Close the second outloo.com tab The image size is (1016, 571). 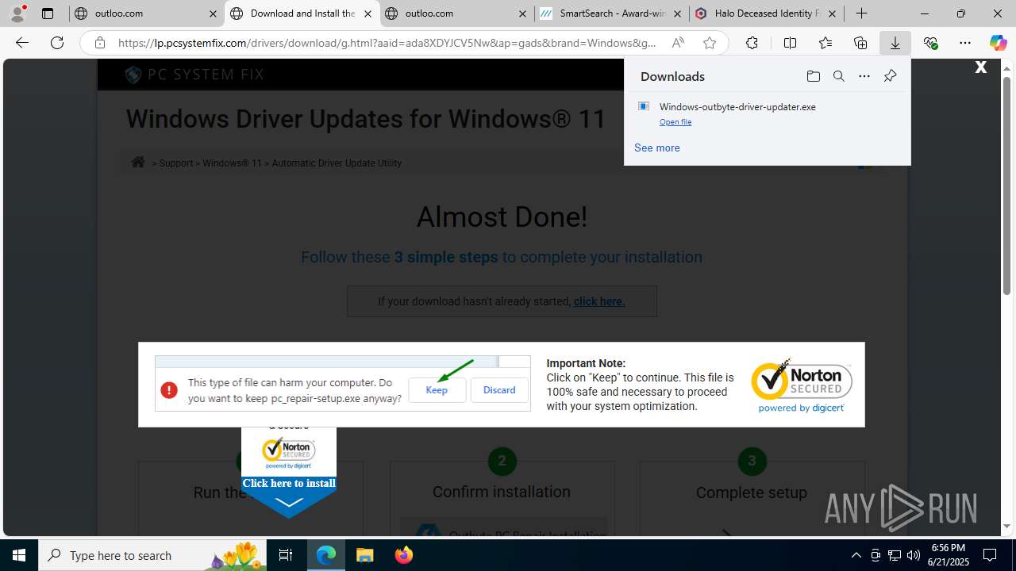pyautogui.click(x=522, y=13)
